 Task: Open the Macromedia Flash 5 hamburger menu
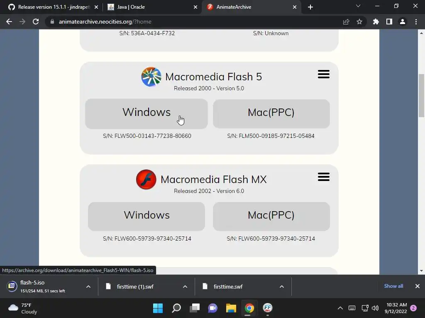tap(324, 74)
